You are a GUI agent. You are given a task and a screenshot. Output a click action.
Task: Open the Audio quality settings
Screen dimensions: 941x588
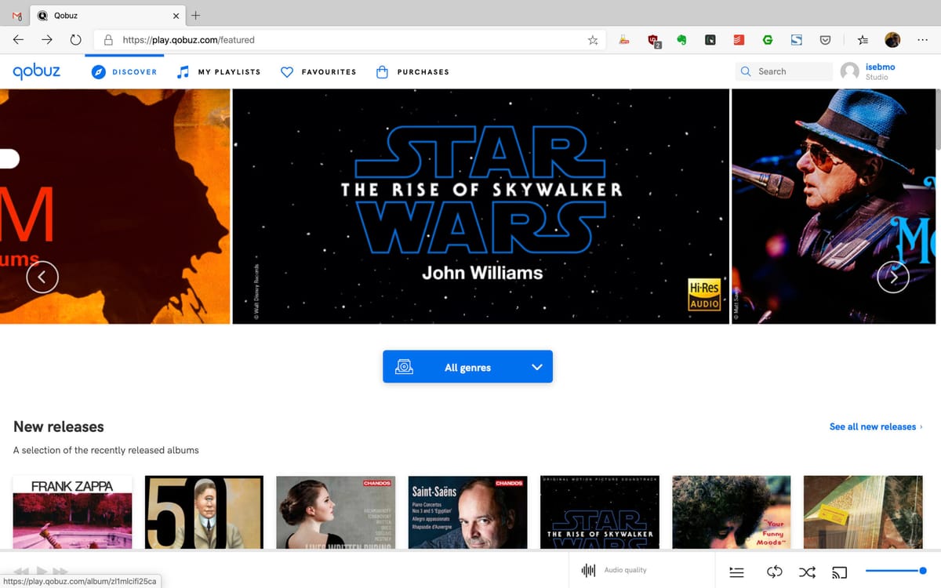[615, 570]
